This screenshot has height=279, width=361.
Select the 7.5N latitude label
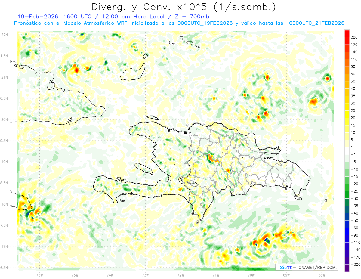(4, 225)
